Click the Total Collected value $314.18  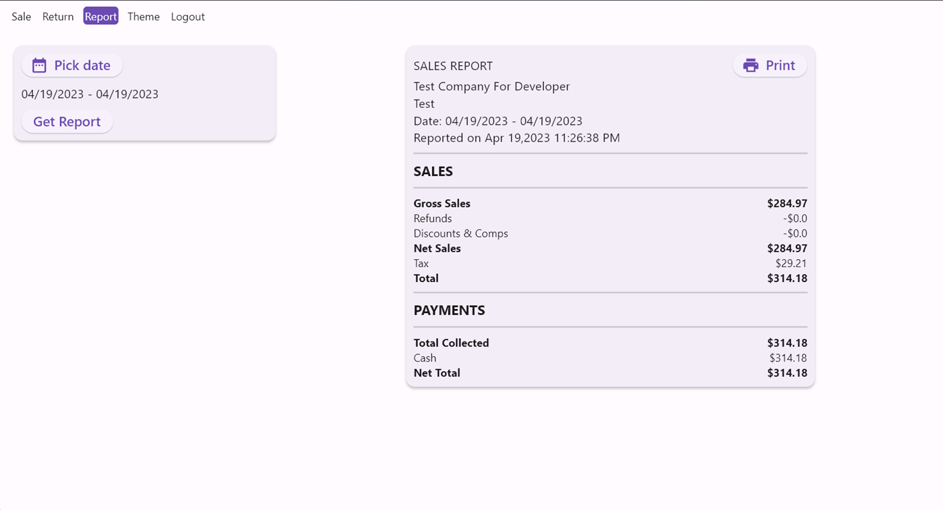(x=787, y=343)
